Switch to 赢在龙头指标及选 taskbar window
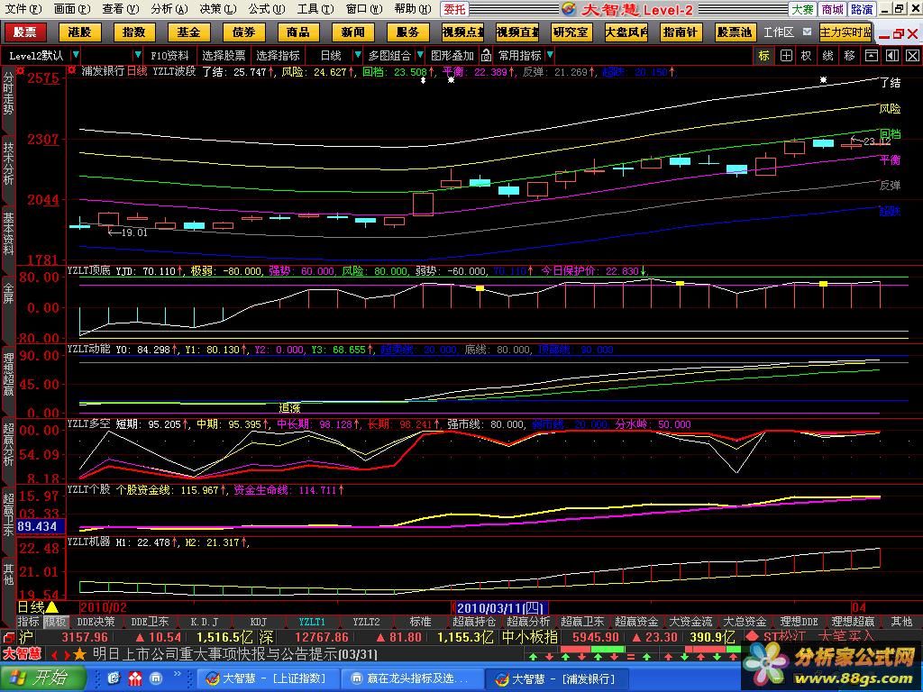 412,678
